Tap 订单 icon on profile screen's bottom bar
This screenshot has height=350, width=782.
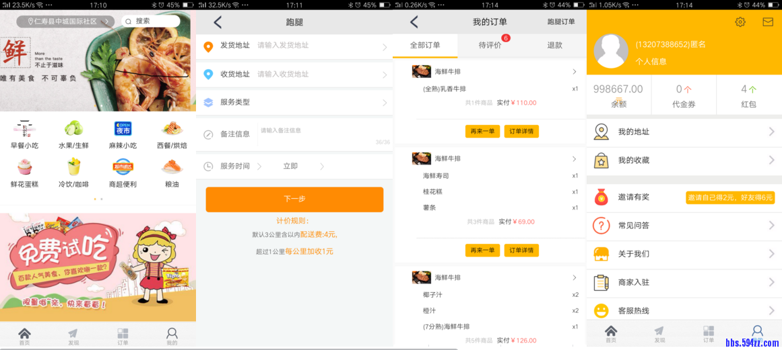click(x=708, y=331)
